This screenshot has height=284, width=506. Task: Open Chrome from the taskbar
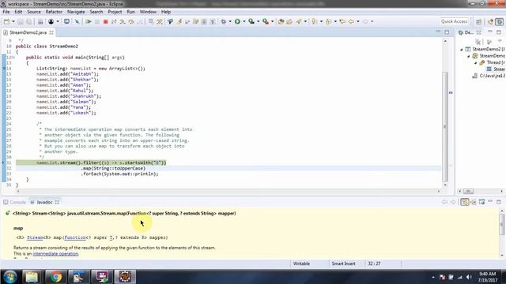click(x=55, y=277)
